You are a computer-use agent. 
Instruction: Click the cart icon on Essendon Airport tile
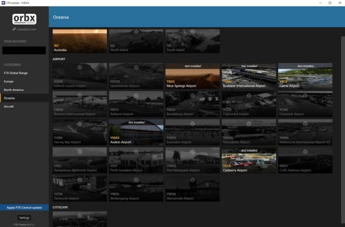pyautogui.click(x=192, y=124)
